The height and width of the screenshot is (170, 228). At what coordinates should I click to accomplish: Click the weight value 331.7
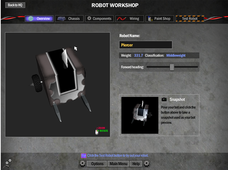point(138,56)
